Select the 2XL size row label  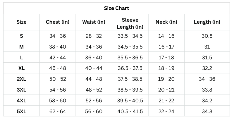pyautogui.click(x=21, y=79)
